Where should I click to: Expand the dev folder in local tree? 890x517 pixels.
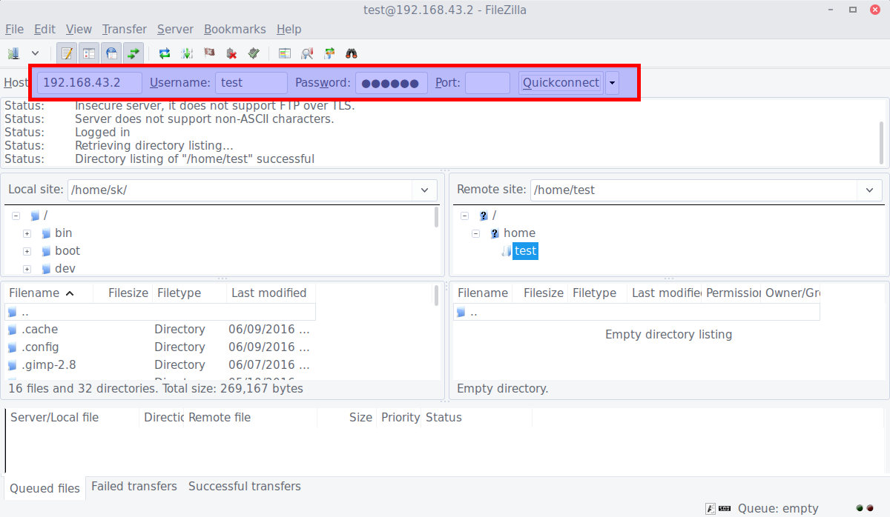pyautogui.click(x=27, y=269)
